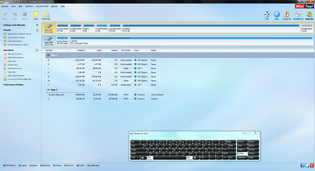This screenshot has height=171, width=315.
Task: Open the Partition menu
Action: (29, 6)
